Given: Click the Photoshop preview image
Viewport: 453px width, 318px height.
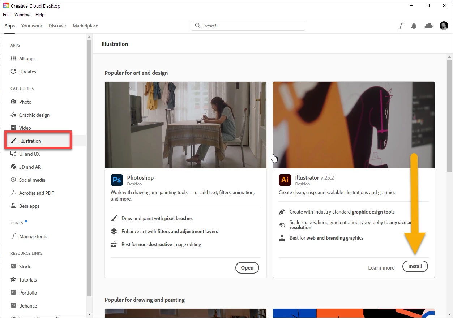Looking at the screenshot, I should tap(185, 125).
